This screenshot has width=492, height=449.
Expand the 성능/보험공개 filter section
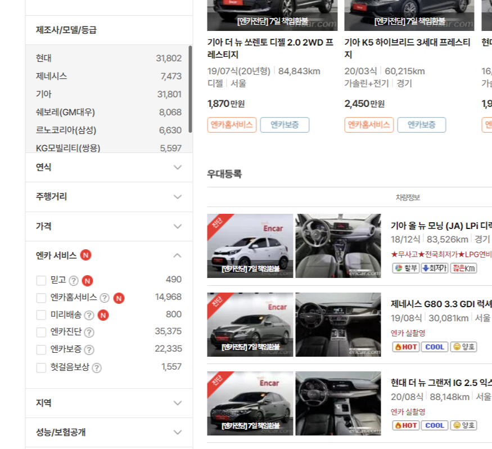[x=109, y=432]
